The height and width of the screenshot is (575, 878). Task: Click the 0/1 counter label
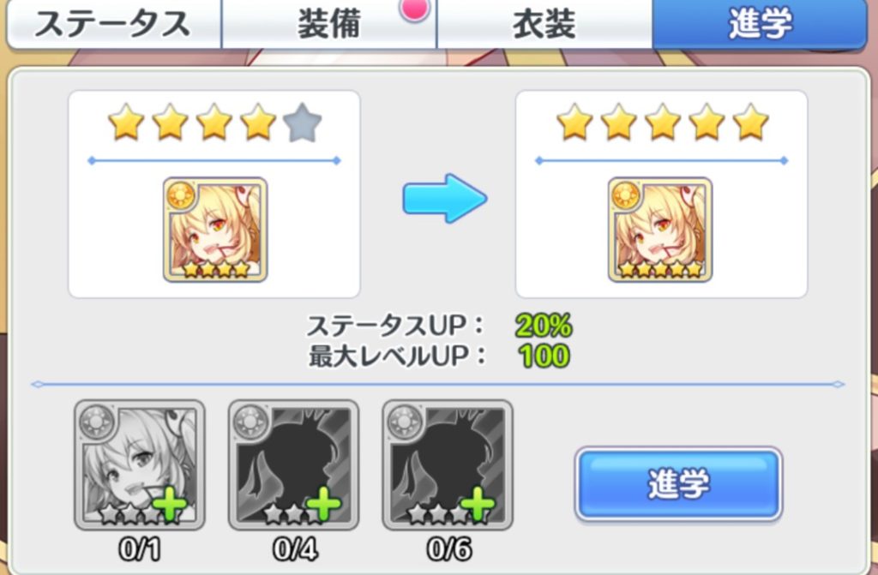tap(140, 549)
